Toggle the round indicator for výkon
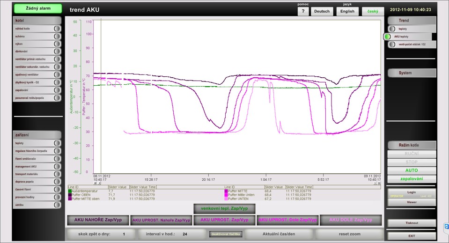The image size is (449, 243). pos(57,44)
